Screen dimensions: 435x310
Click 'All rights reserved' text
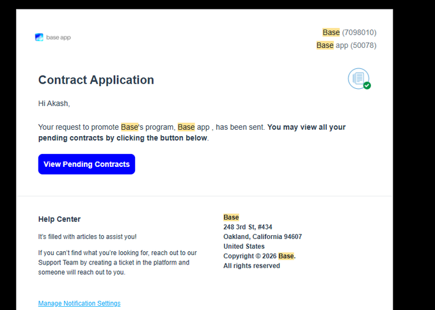[x=251, y=266]
